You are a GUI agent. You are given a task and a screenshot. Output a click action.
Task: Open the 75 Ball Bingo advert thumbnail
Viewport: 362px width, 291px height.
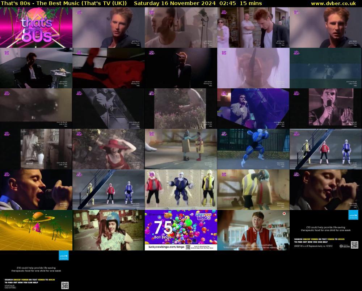point(181,230)
